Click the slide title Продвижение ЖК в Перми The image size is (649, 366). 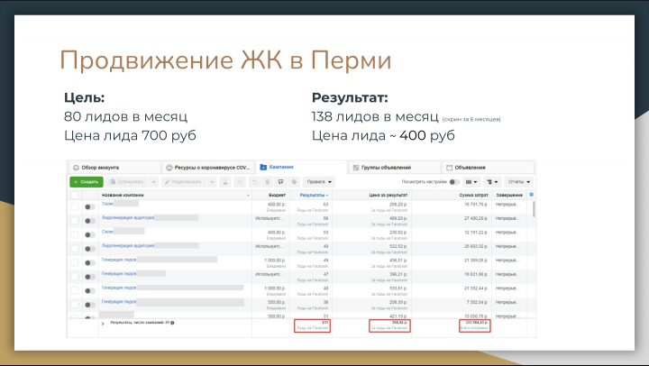coord(225,60)
